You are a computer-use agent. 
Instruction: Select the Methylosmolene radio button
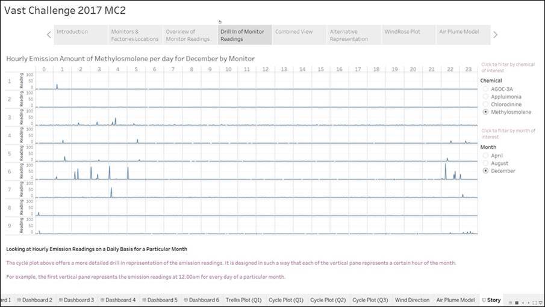coord(485,112)
